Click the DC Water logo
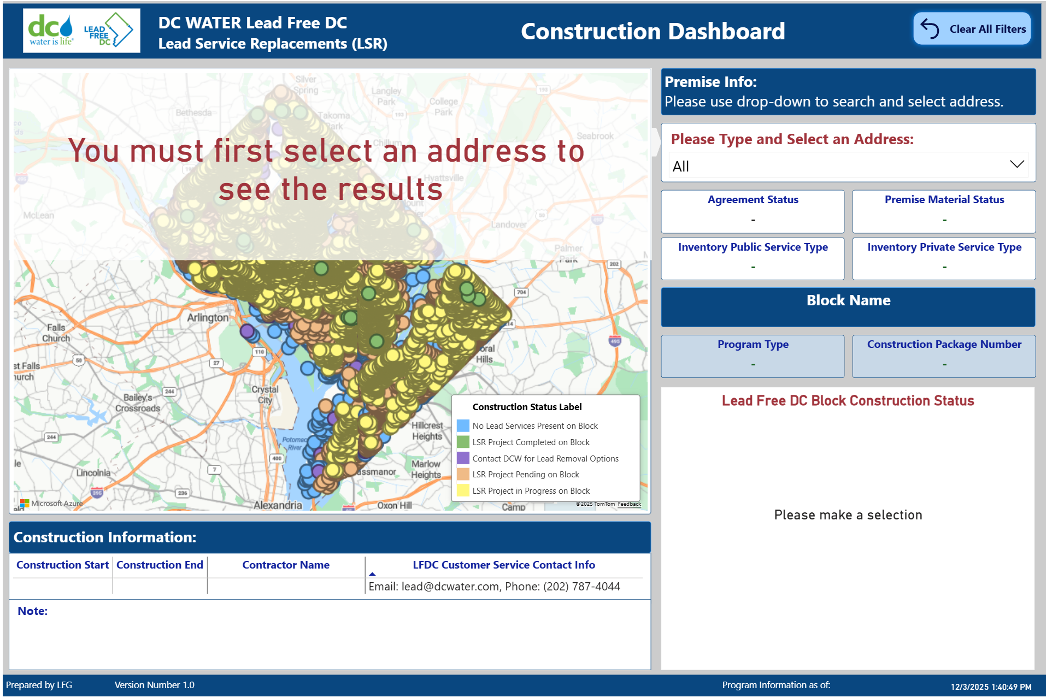 pyautogui.click(x=51, y=30)
